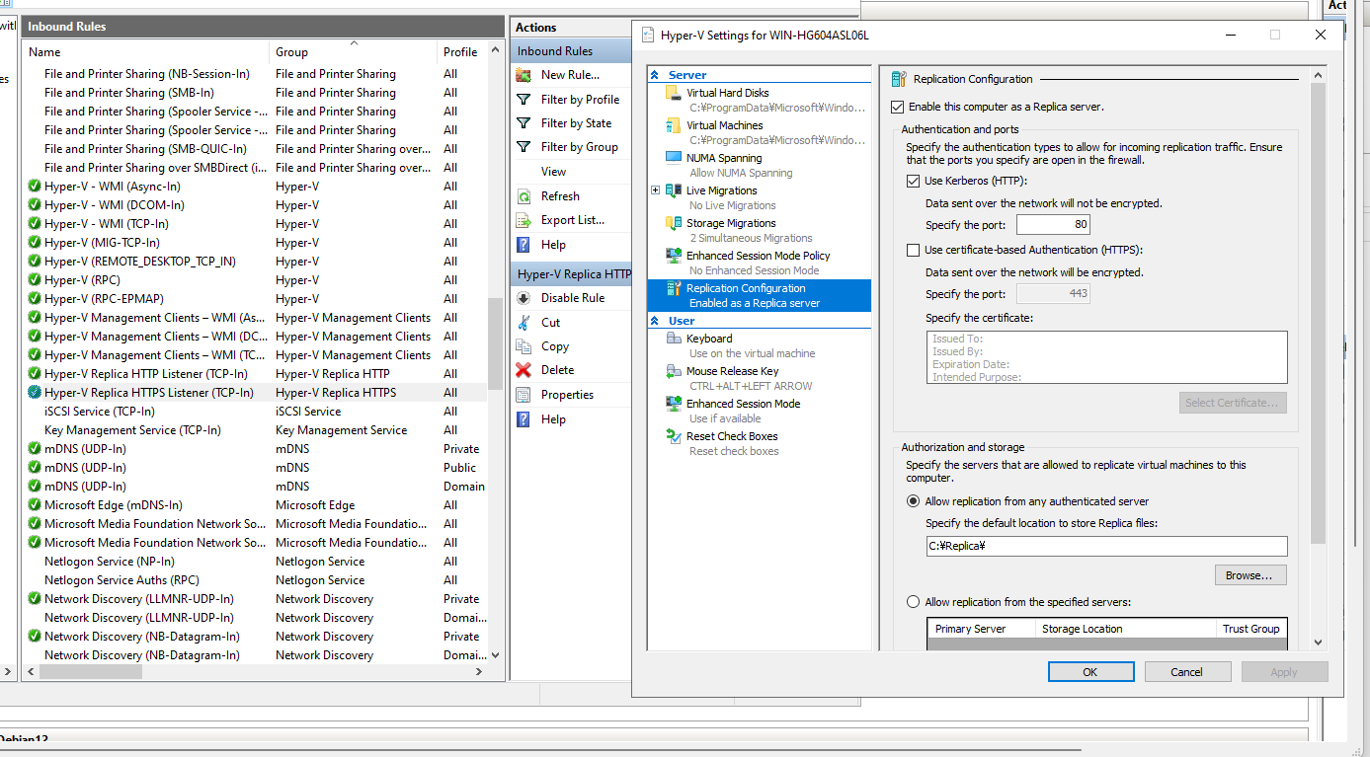The width and height of the screenshot is (1370, 757).
Task: Select Hyper-V Replica HTTP Listener (TCP-In) rule
Action: (x=255, y=374)
